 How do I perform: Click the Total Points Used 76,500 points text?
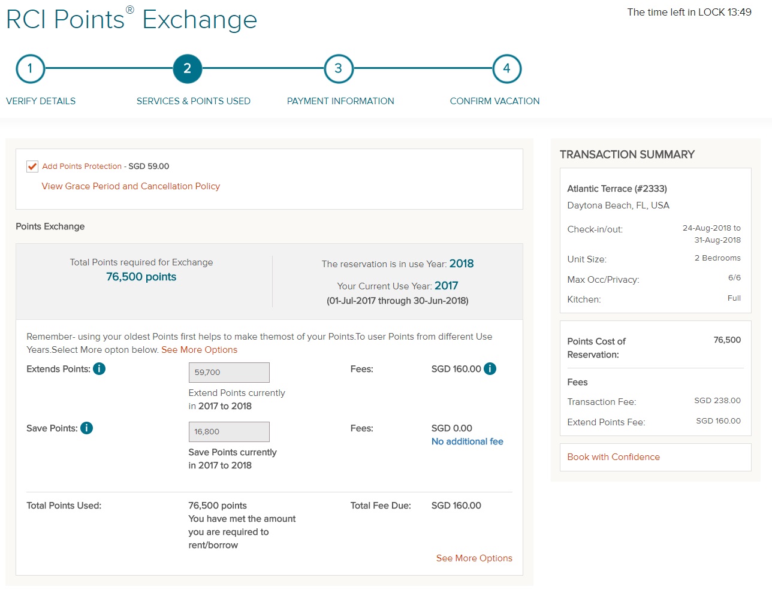click(x=218, y=506)
